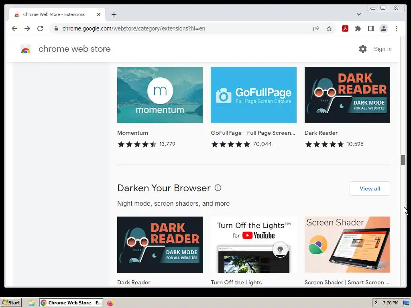
Task: Open Web Store settings gear
Action: (x=363, y=49)
